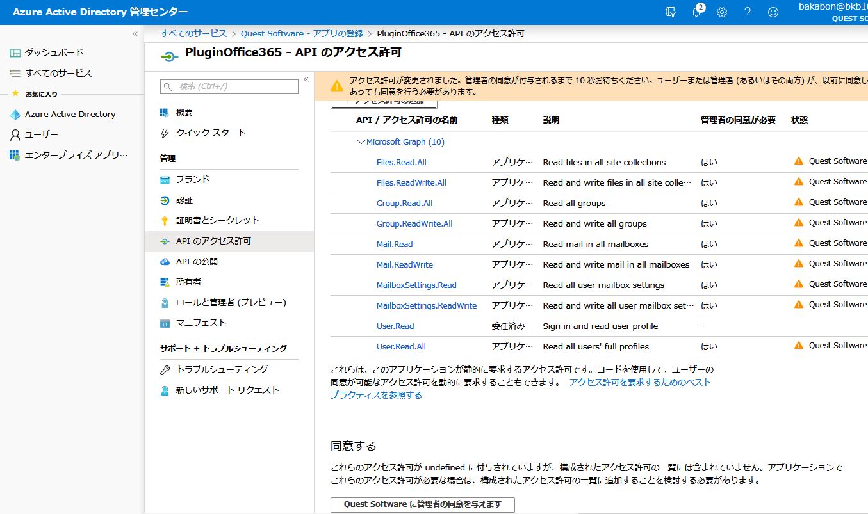Click すべてのサービス breadcrumb link
The height and width of the screenshot is (514, 868).
coord(193,34)
